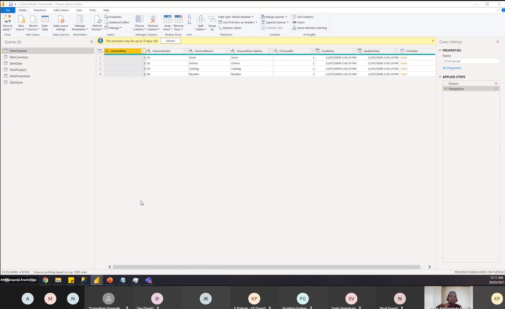Click the Save icon in title bar
The height and width of the screenshot is (309, 505).
point(11,4)
